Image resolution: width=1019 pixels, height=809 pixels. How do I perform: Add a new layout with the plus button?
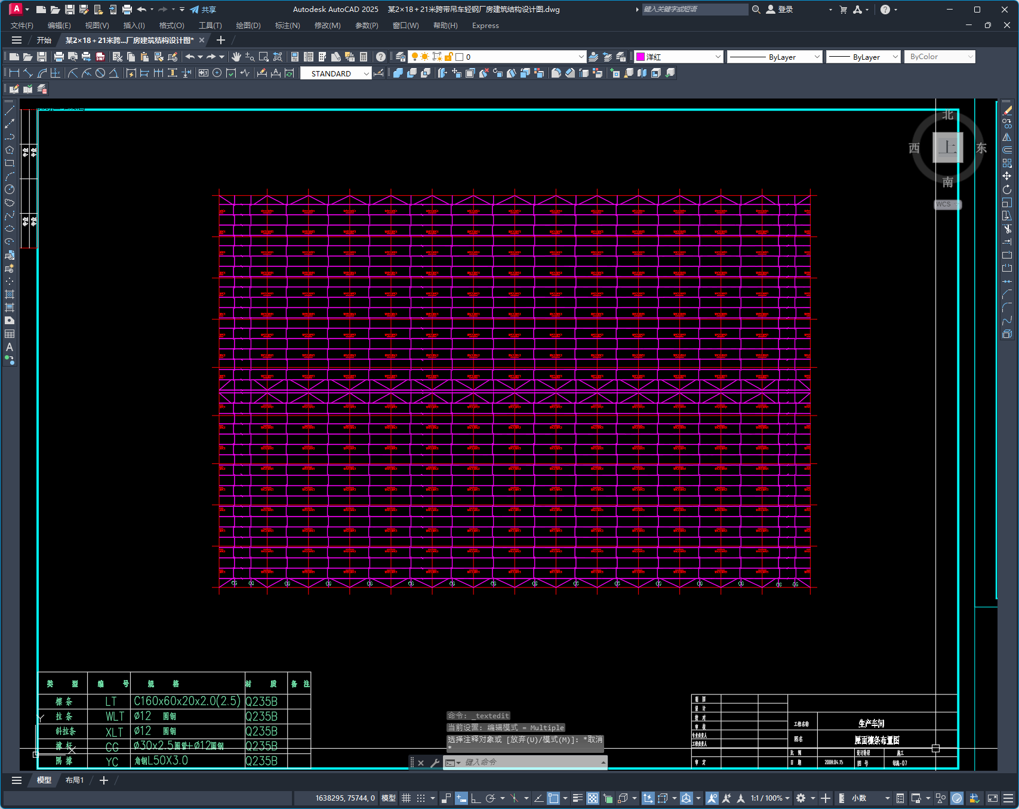pos(104,780)
